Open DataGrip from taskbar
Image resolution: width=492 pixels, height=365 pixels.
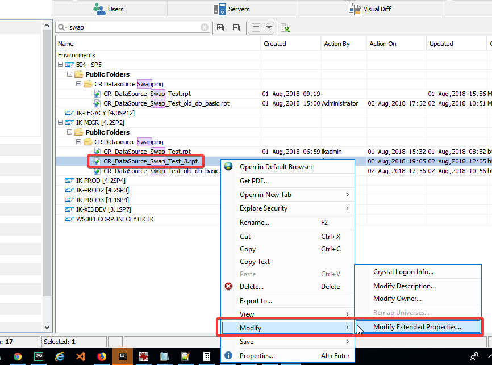(39, 356)
